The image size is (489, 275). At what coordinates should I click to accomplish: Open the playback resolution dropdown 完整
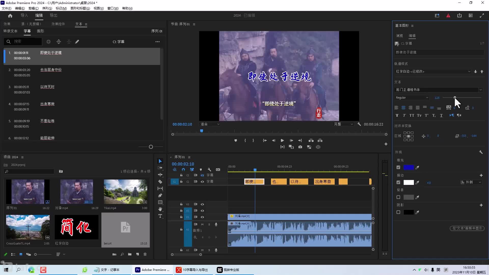[343, 124]
